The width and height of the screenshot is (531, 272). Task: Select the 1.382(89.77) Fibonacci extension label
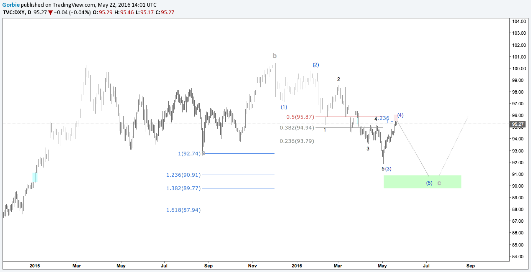pos(183,188)
